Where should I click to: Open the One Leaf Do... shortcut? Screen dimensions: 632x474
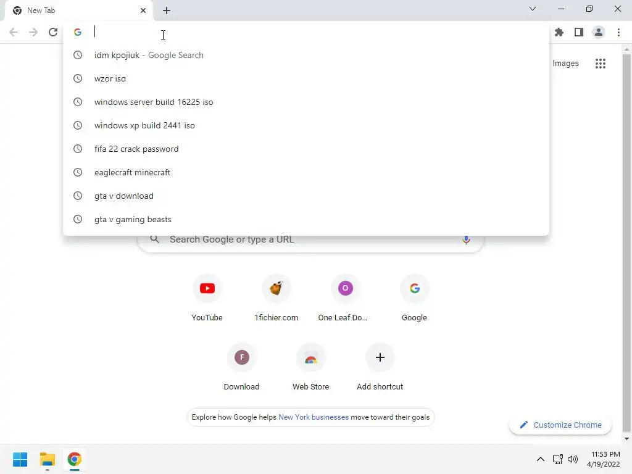[345, 297]
